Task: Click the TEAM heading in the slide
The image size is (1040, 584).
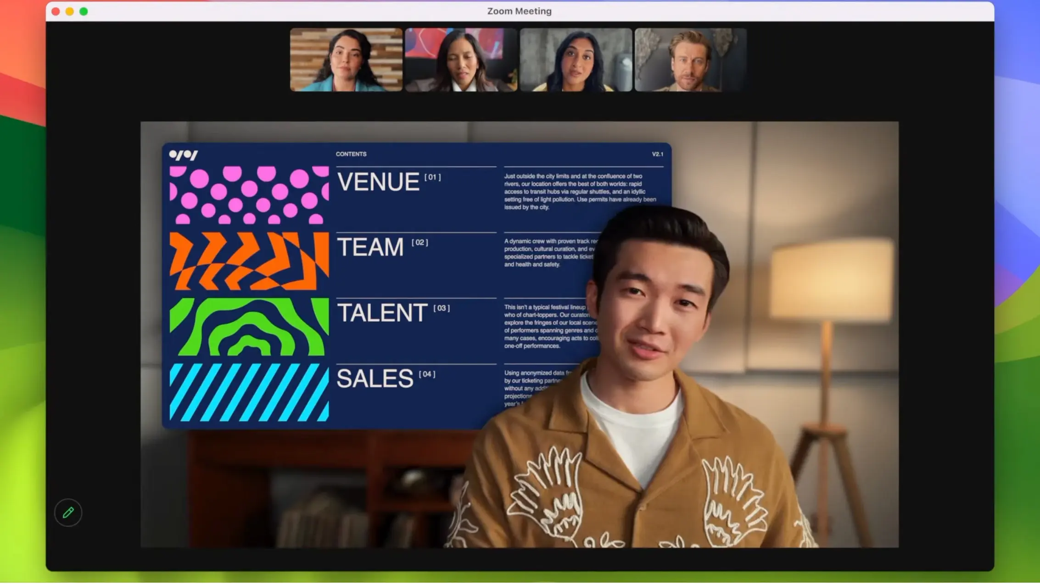Action: point(370,247)
